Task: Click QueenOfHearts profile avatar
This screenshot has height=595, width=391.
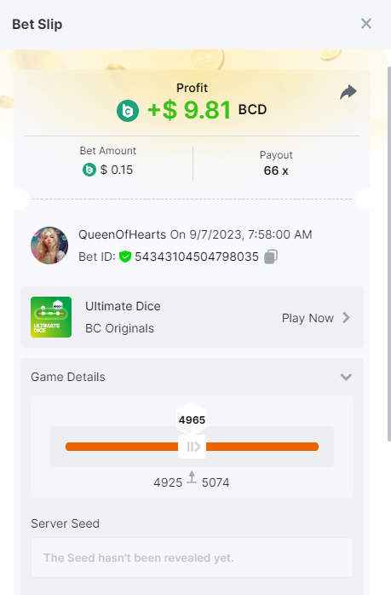Action: (49, 246)
